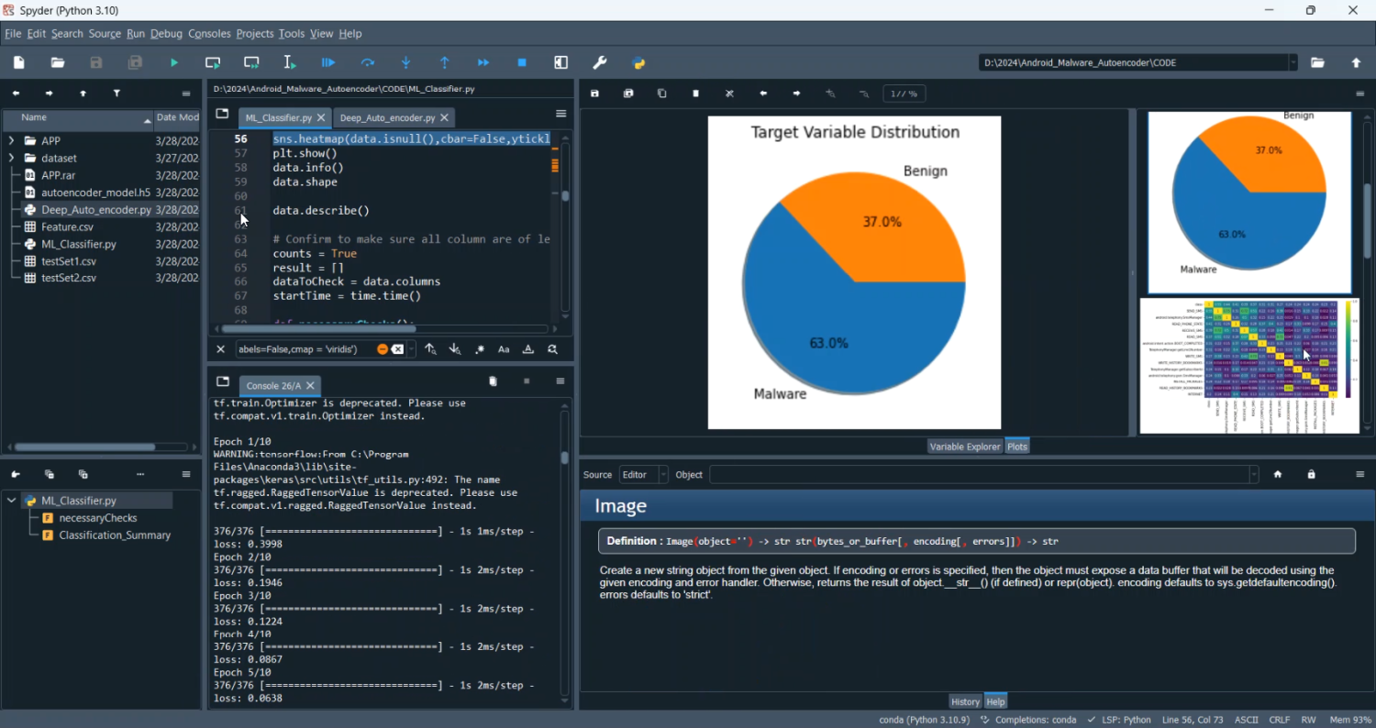This screenshot has height=728, width=1376.
Task: Switch to the Variable Explorer pane
Action: (964, 447)
